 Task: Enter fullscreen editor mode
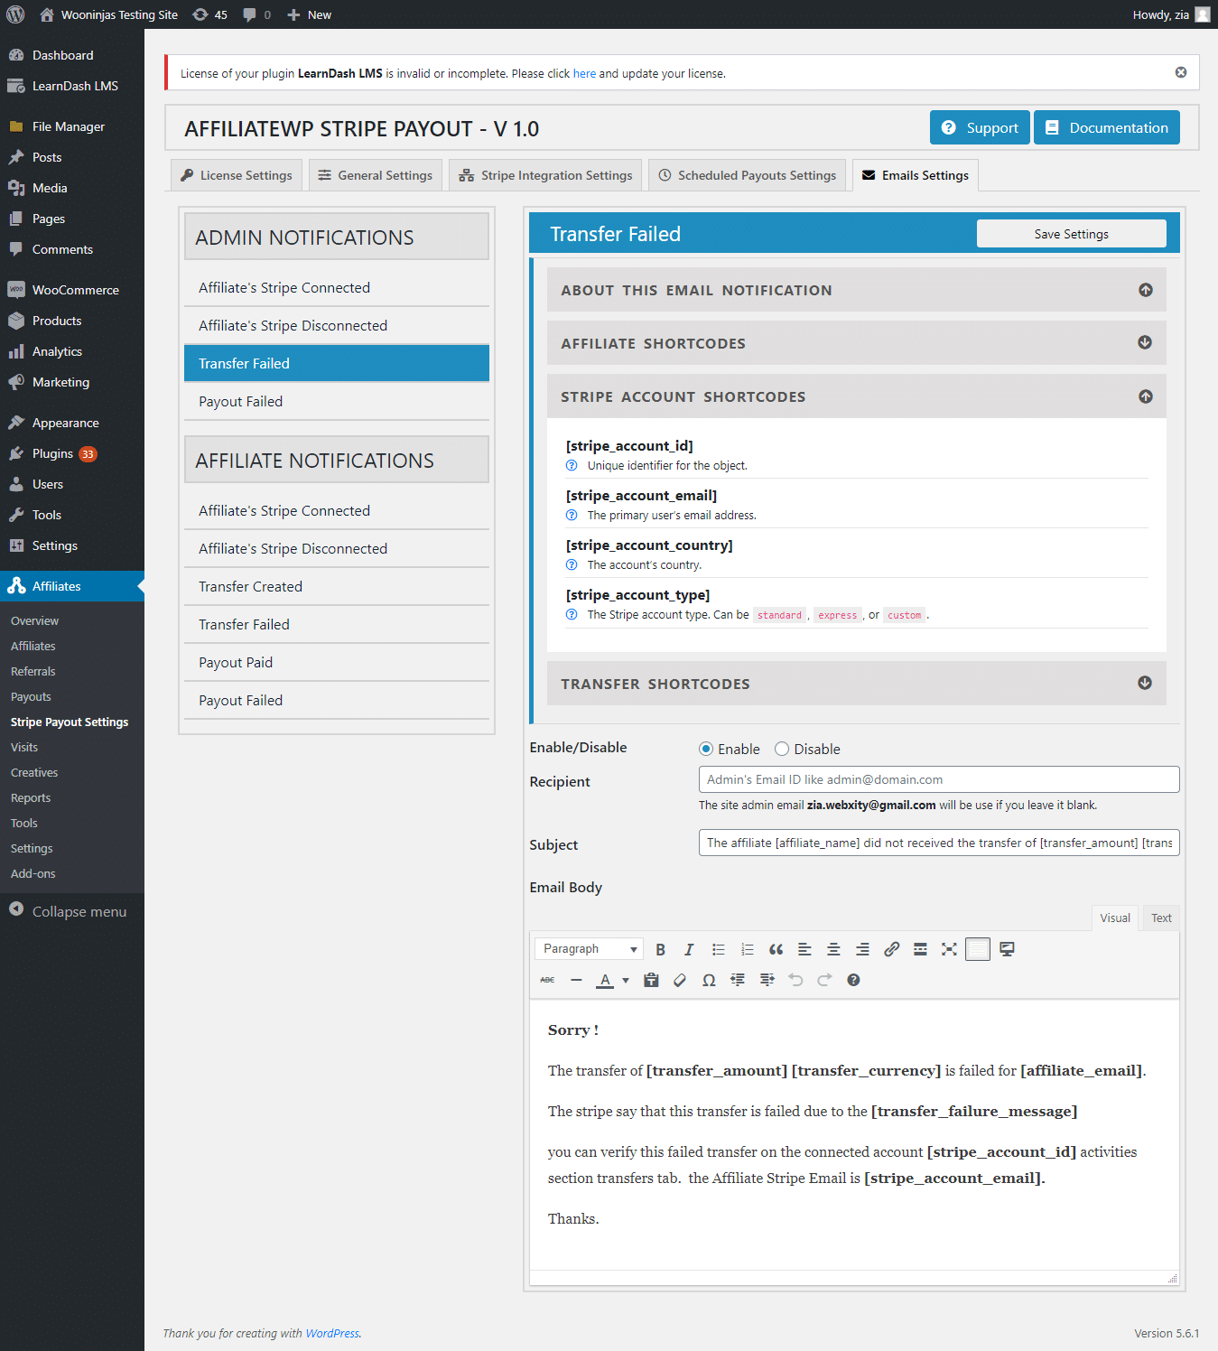[949, 949]
